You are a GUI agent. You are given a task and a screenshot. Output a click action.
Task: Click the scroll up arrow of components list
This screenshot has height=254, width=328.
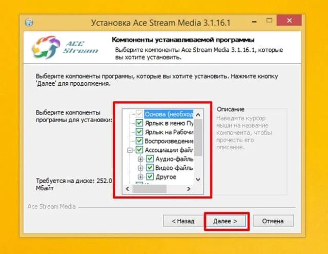pos(198,114)
